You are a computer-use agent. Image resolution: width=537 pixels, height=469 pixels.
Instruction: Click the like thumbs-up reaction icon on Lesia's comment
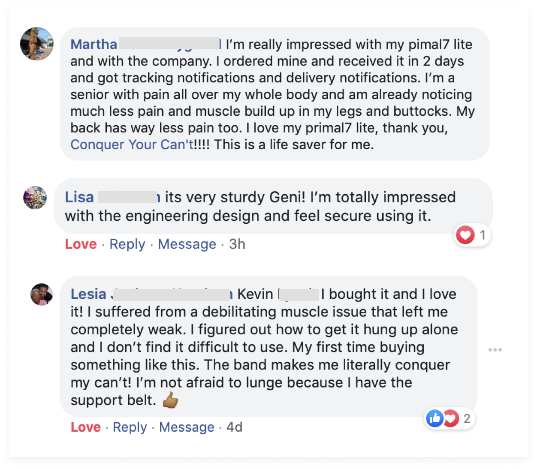coord(434,418)
